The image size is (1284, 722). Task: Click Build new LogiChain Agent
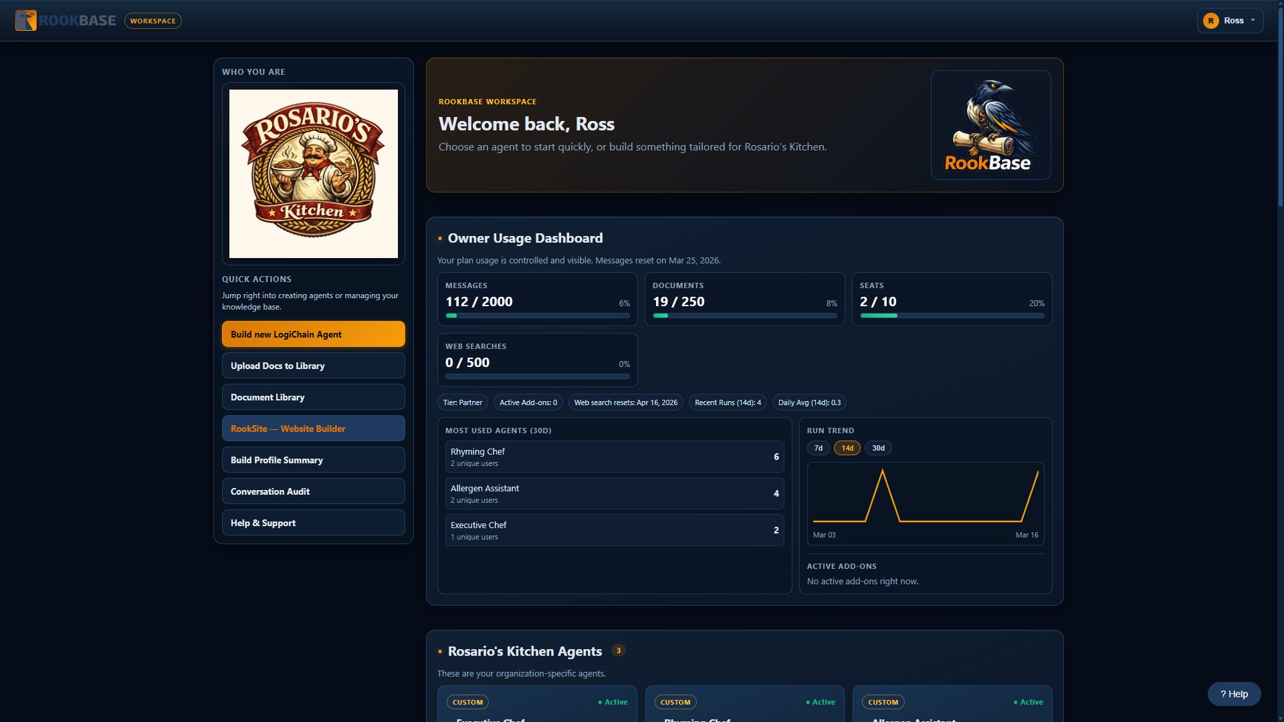click(313, 334)
